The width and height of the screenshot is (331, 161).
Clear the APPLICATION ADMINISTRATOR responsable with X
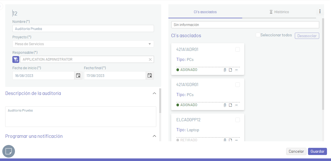point(150,59)
